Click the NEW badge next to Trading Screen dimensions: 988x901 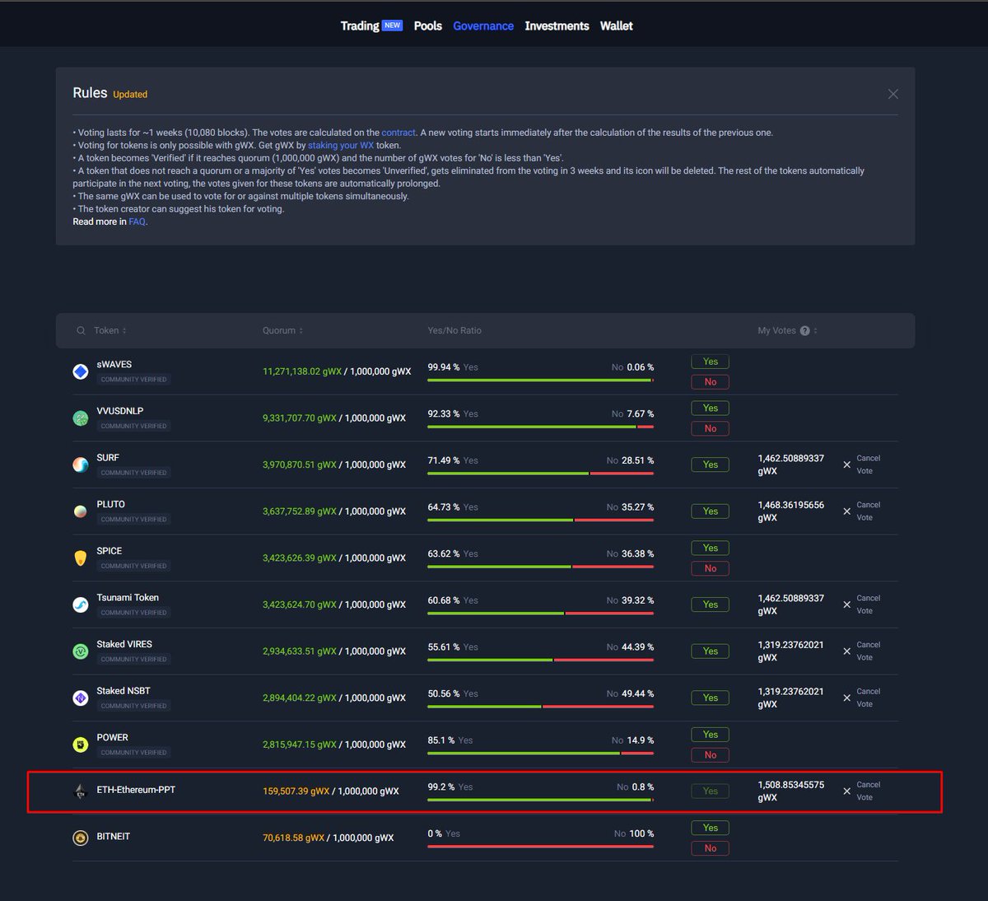[393, 26]
